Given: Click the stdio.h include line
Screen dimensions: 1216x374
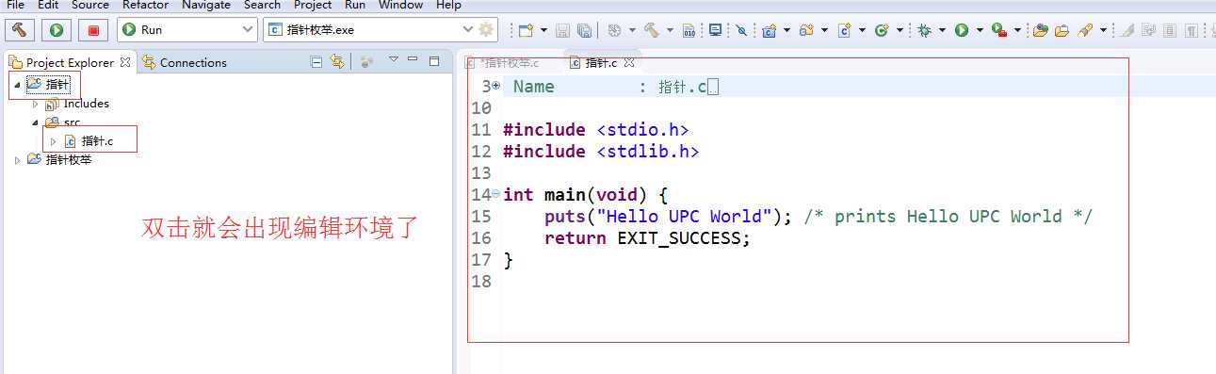Looking at the screenshot, I should pyautogui.click(x=596, y=129).
